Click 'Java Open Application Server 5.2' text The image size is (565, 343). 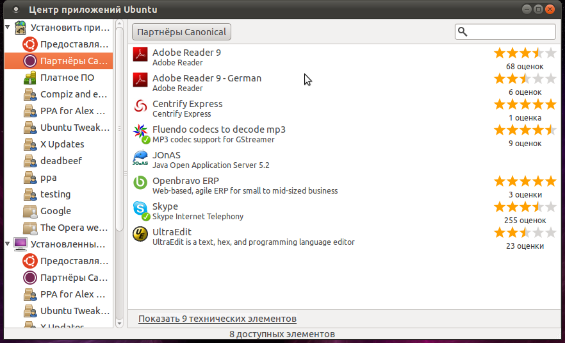(211, 165)
